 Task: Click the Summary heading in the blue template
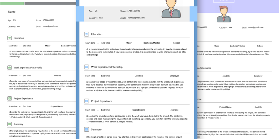(96, 129)
